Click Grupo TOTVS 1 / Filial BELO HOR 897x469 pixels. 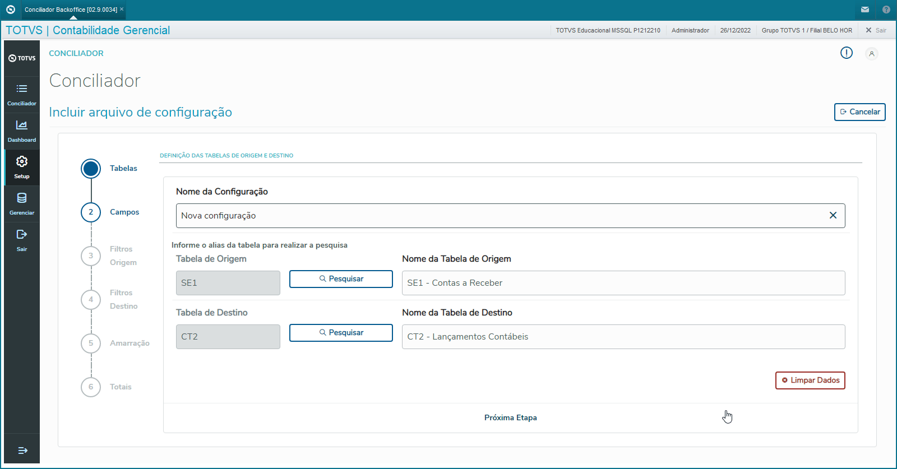click(807, 30)
